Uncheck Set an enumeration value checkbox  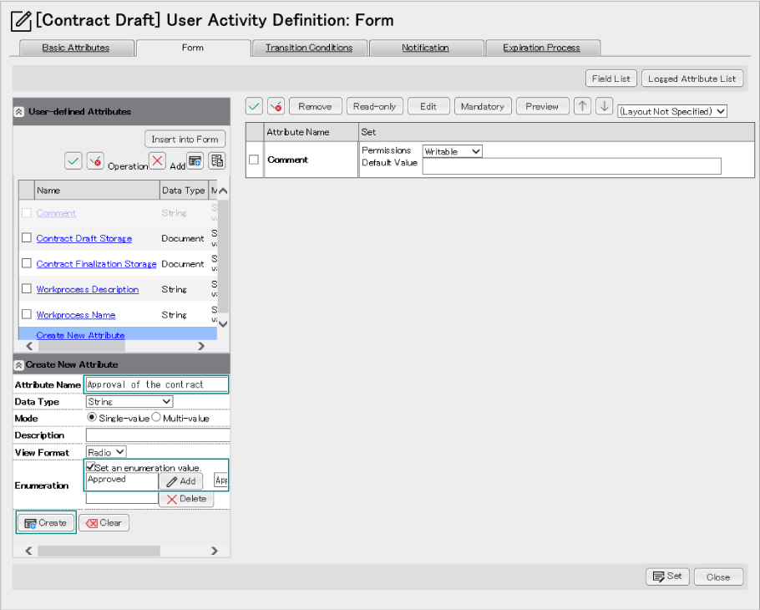point(90,467)
